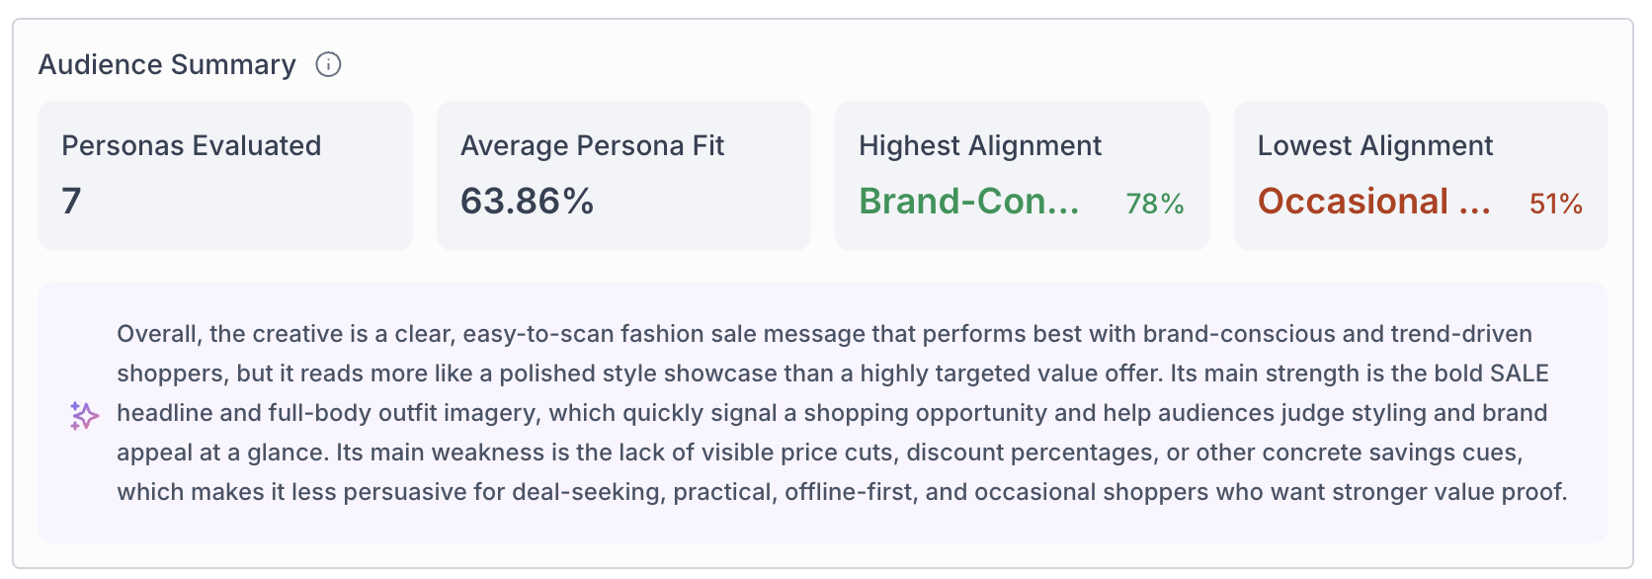Screen dimensions: 1652x579
Task: Click the summary line starting 'headline and full-body'
Action: point(832,413)
